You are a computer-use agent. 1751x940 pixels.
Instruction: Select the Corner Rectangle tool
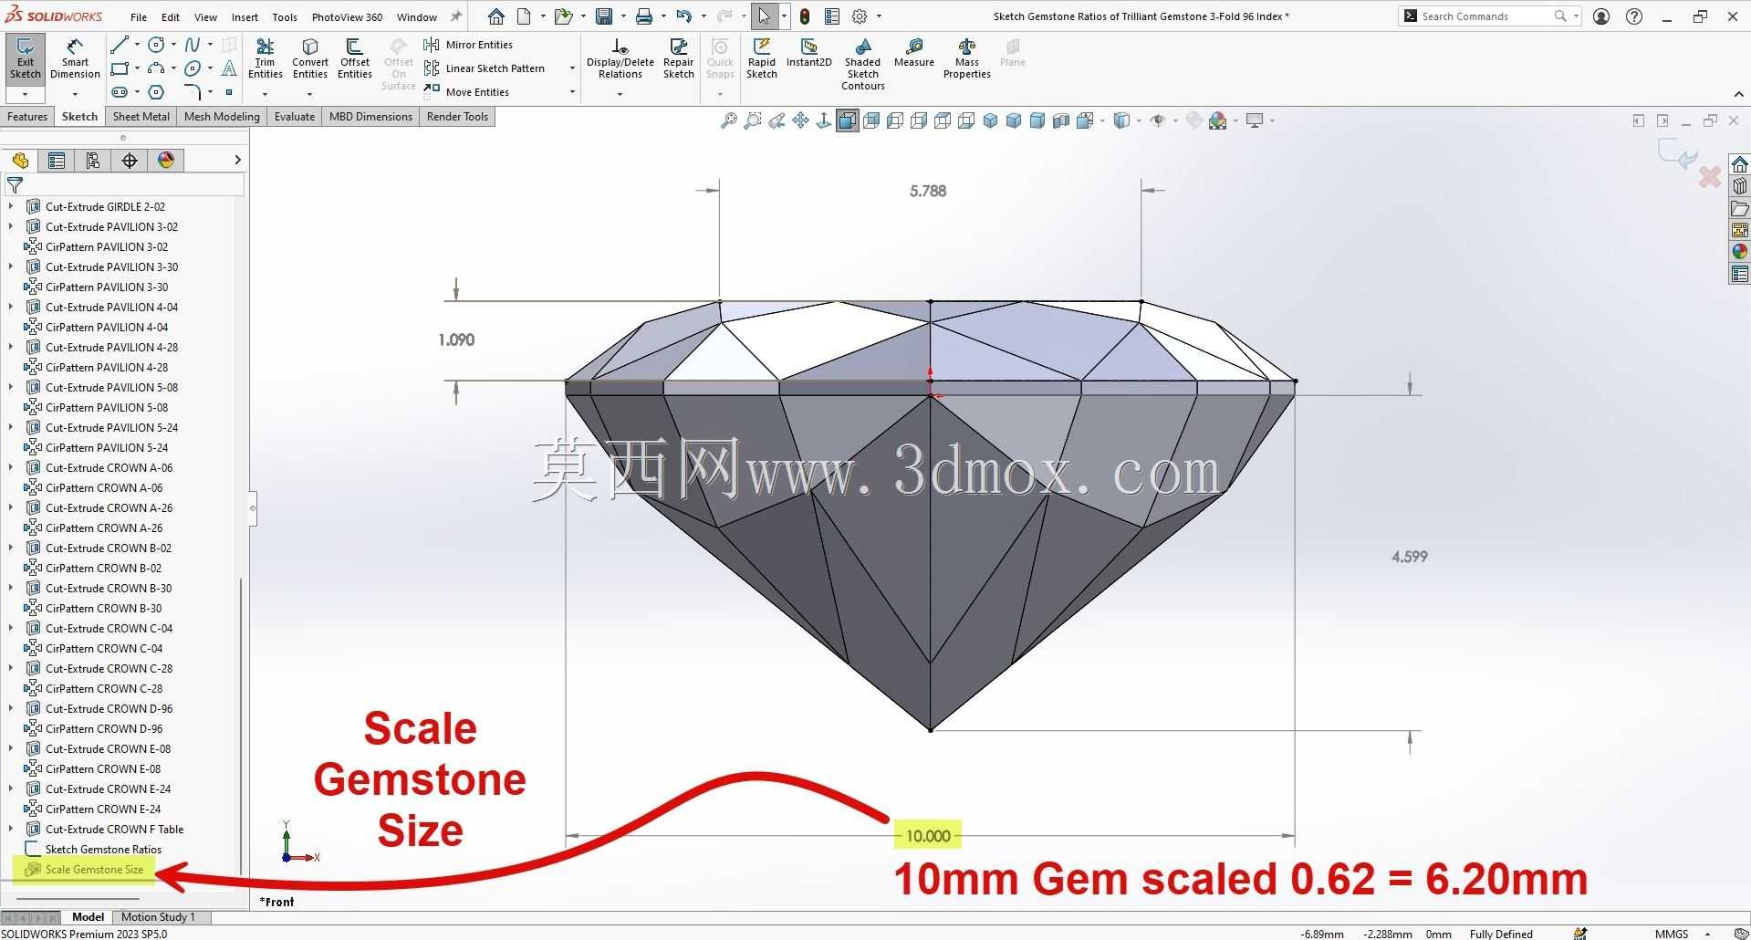click(119, 68)
